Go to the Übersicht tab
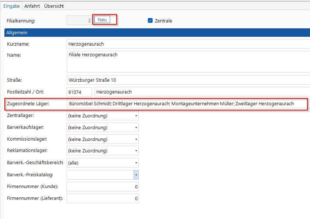Viewport: 310px width, 219px height. click(x=54, y=6)
